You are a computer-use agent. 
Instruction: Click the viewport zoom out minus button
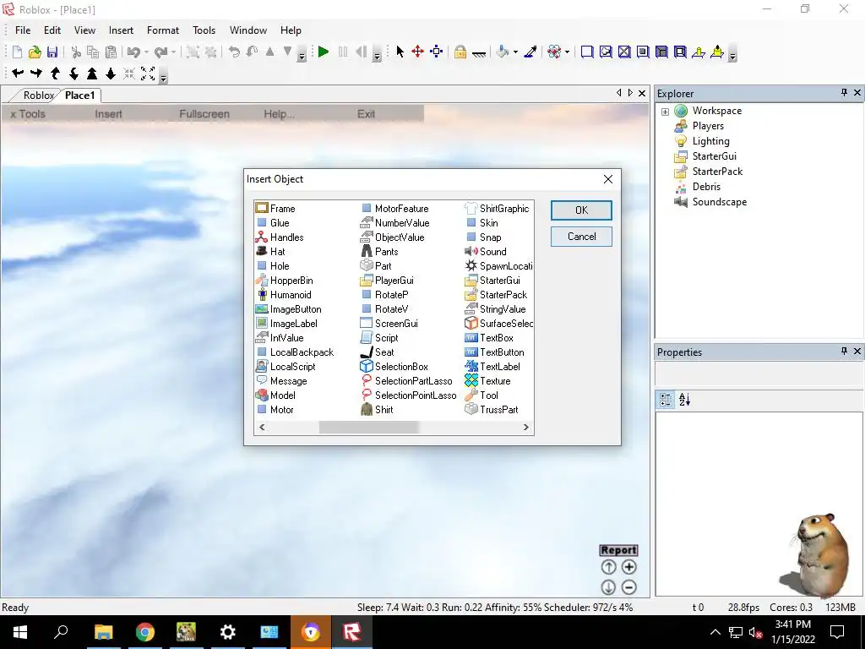[x=628, y=587]
